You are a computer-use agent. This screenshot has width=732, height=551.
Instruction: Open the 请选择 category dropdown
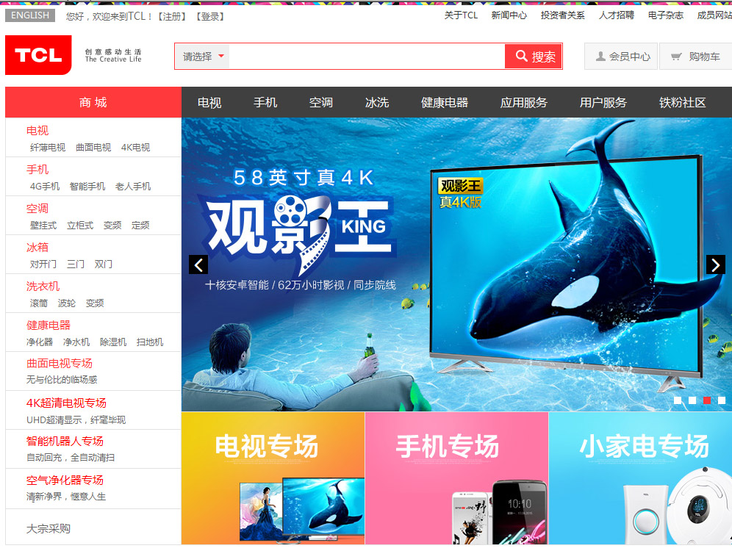(203, 57)
